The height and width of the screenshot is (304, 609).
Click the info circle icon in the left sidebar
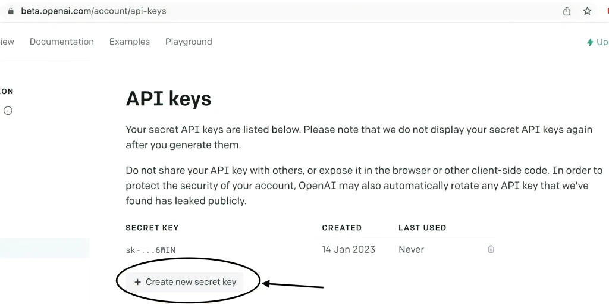coord(8,111)
